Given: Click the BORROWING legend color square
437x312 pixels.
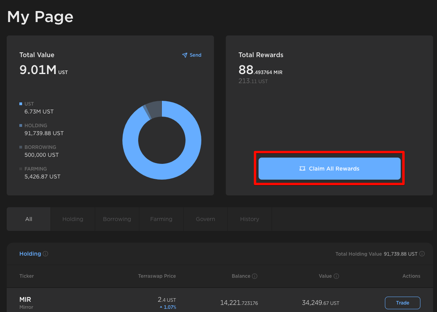Looking at the screenshot, I should (x=21, y=147).
